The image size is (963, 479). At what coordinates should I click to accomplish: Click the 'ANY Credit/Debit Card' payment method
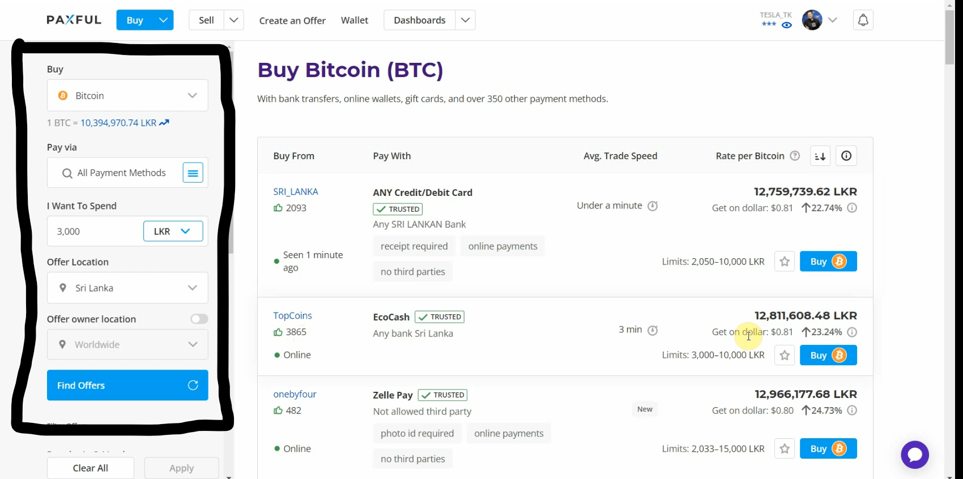[x=423, y=193]
